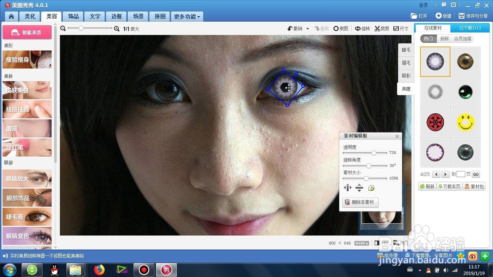Select the 祛痘祛斑 tool
This screenshot has width=493, height=277.
click(27, 109)
